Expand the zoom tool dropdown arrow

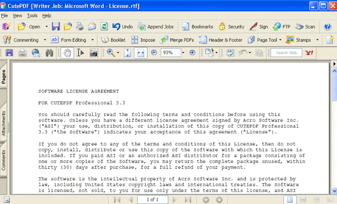coord(118,53)
